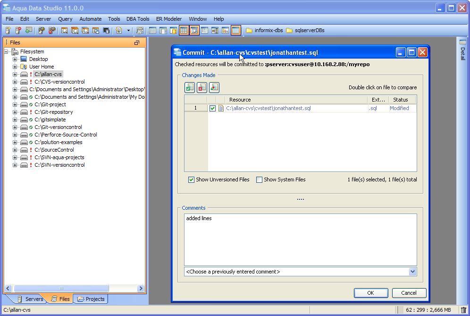Screen dimensions: 470x316
Task: Click the register server icon with star
Action: click(8, 30)
